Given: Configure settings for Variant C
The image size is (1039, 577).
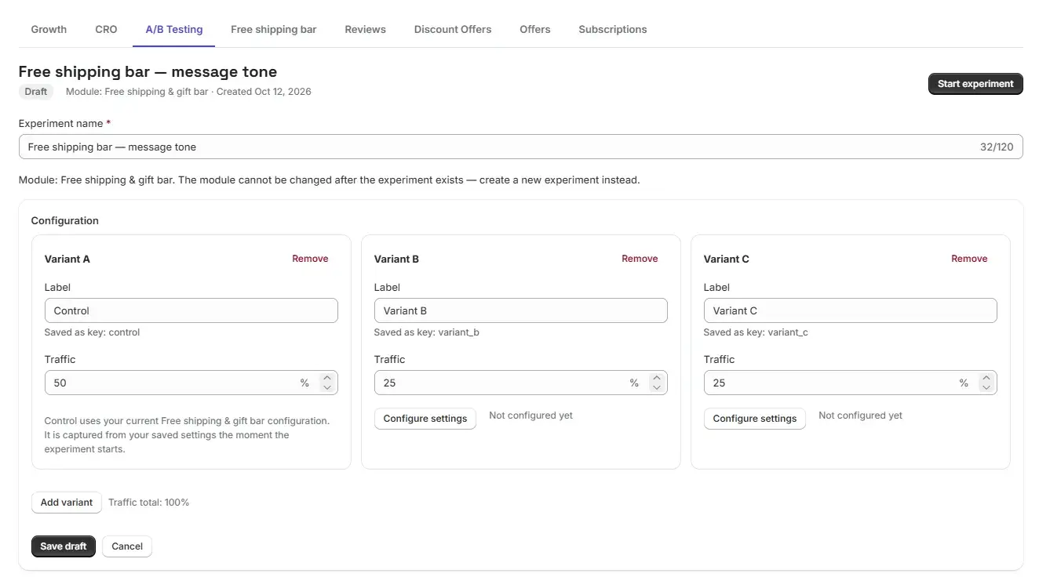Looking at the screenshot, I should pyautogui.click(x=755, y=419).
